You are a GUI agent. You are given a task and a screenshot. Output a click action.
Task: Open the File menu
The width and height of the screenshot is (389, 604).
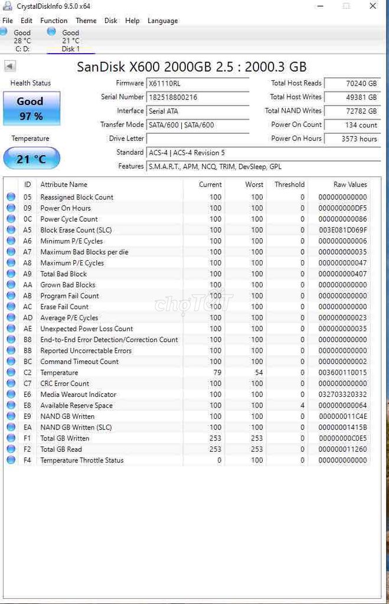click(7, 21)
